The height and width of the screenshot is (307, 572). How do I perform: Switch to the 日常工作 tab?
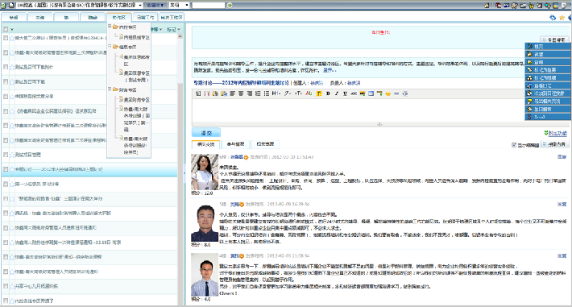tap(145, 17)
